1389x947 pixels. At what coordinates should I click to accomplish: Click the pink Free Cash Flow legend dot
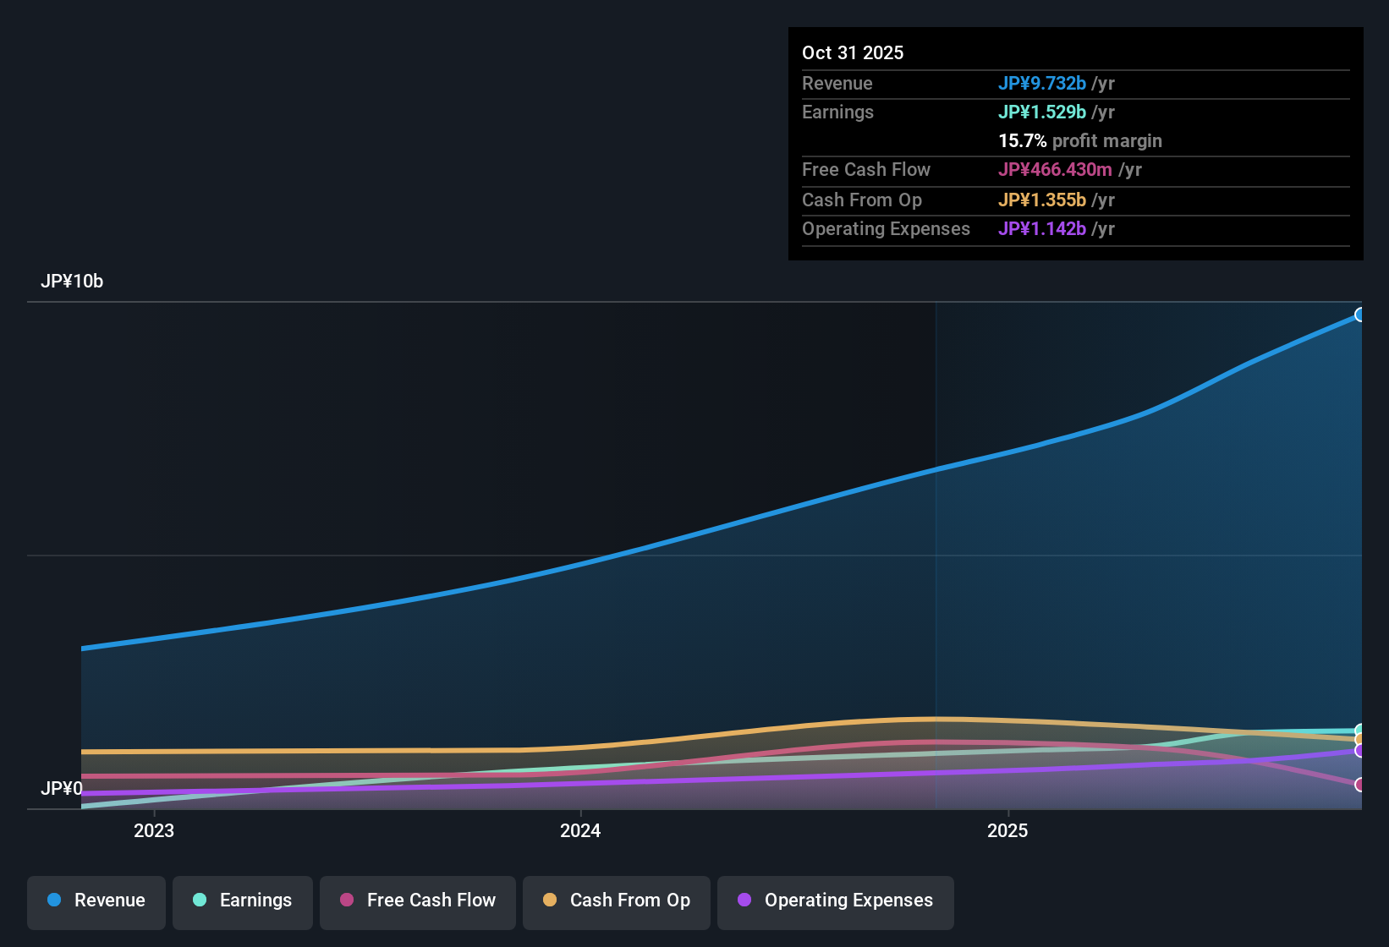(x=345, y=900)
